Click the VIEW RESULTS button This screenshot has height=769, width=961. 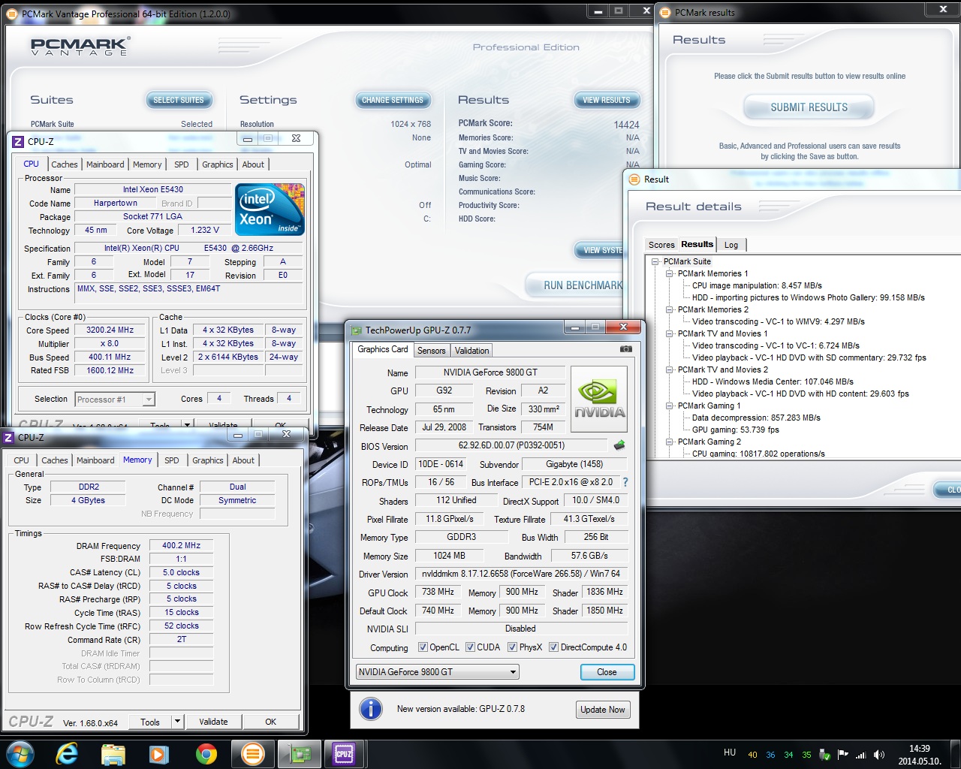click(x=607, y=100)
